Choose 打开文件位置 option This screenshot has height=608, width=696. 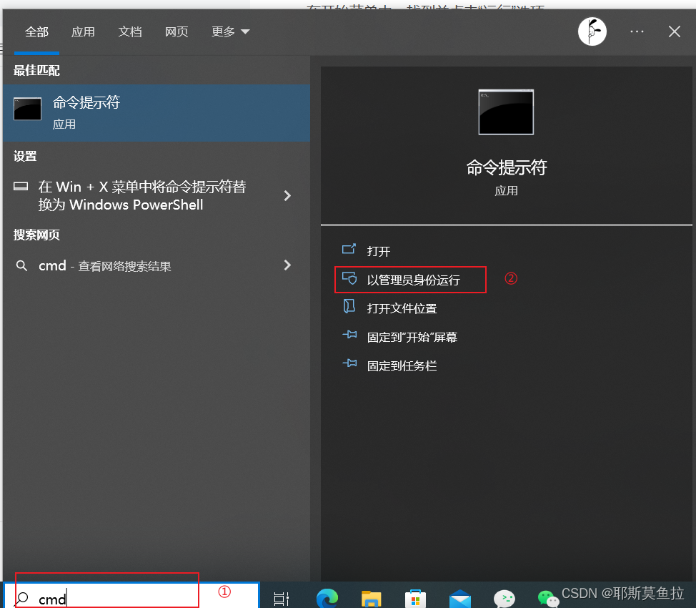coord(402,308)
